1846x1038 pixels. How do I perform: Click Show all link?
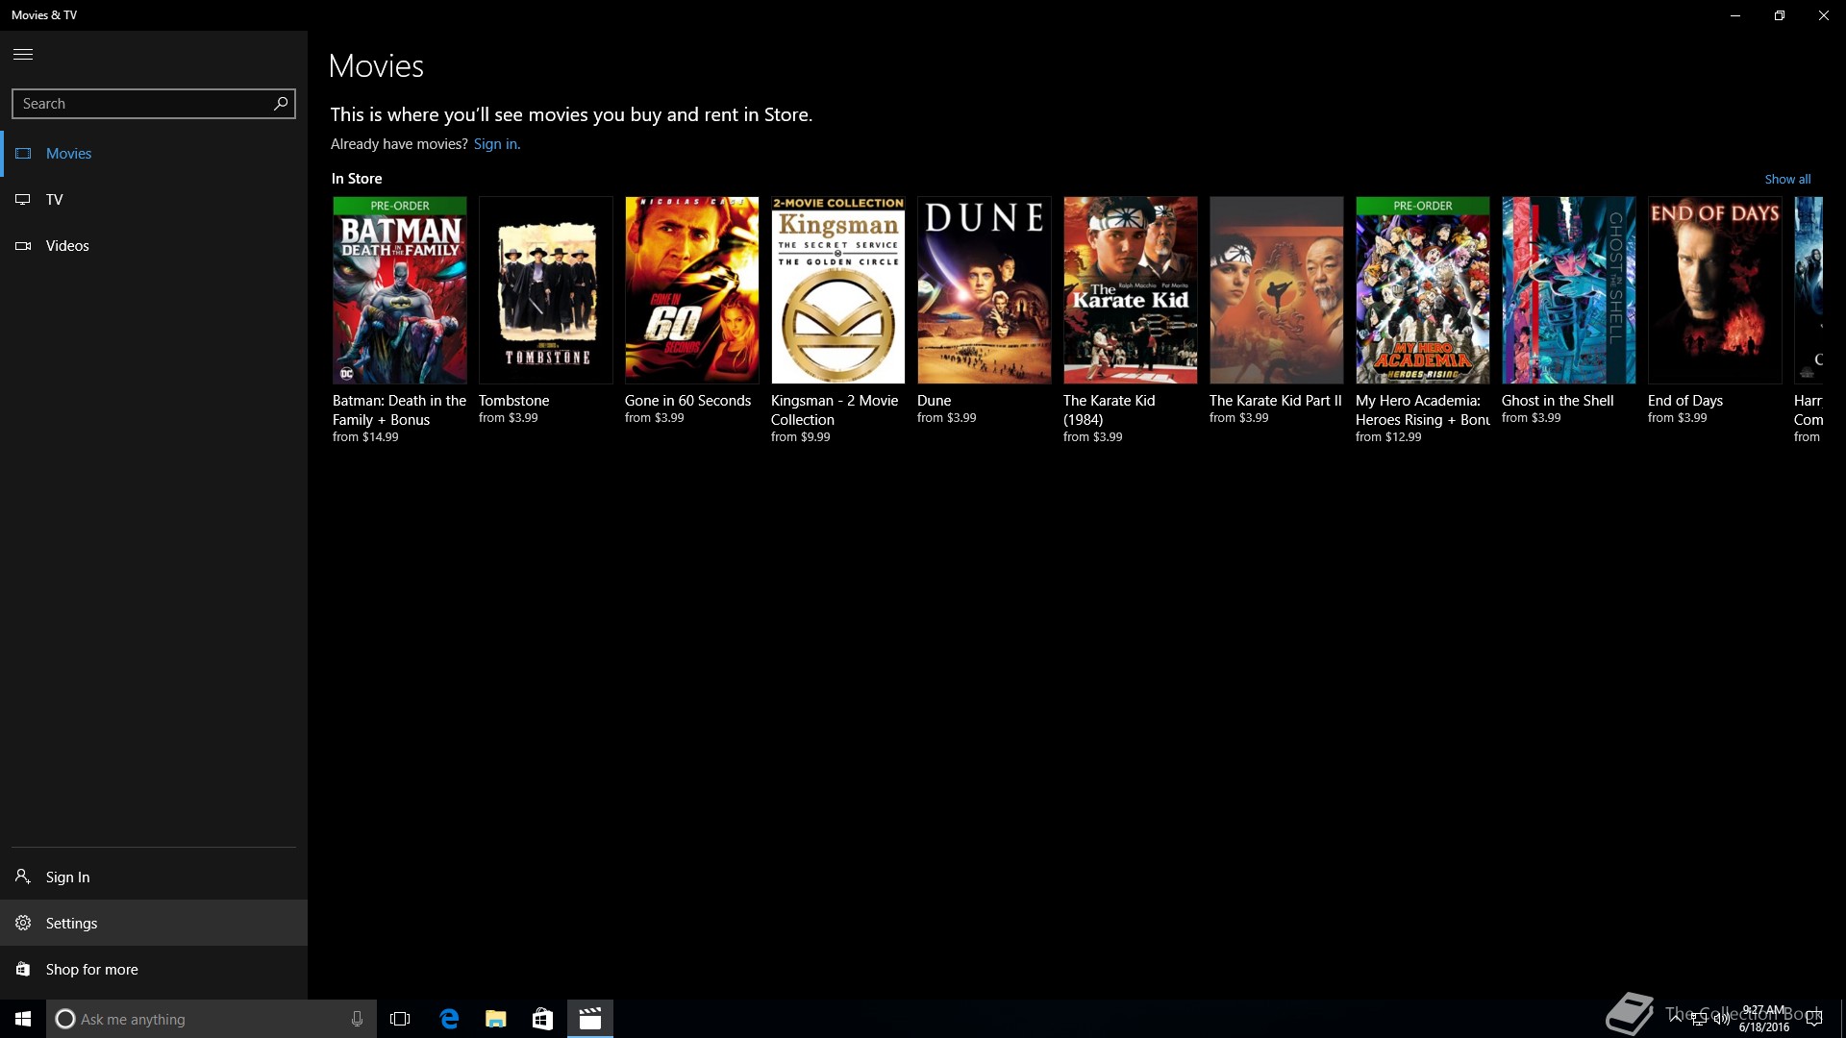[x=1786, y=180]
